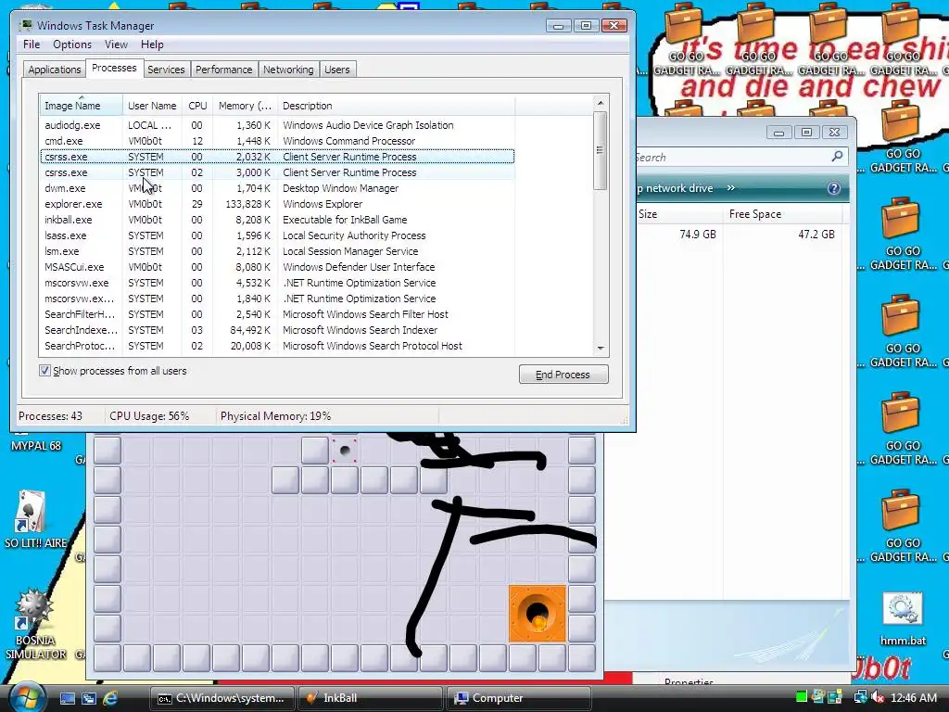Click the time 12:46 AM in the tray
The width and height of the screenshot is (949, 712).
[913, 697]
